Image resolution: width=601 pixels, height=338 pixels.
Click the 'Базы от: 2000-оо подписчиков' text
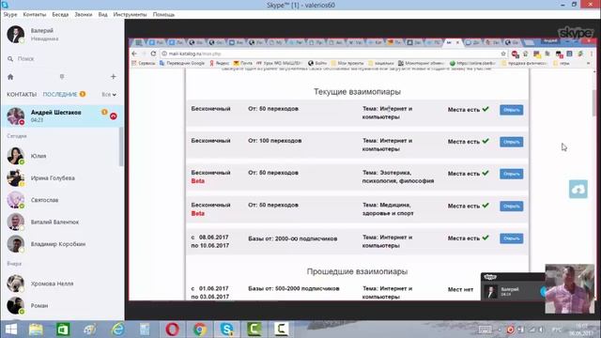point(293,238)
